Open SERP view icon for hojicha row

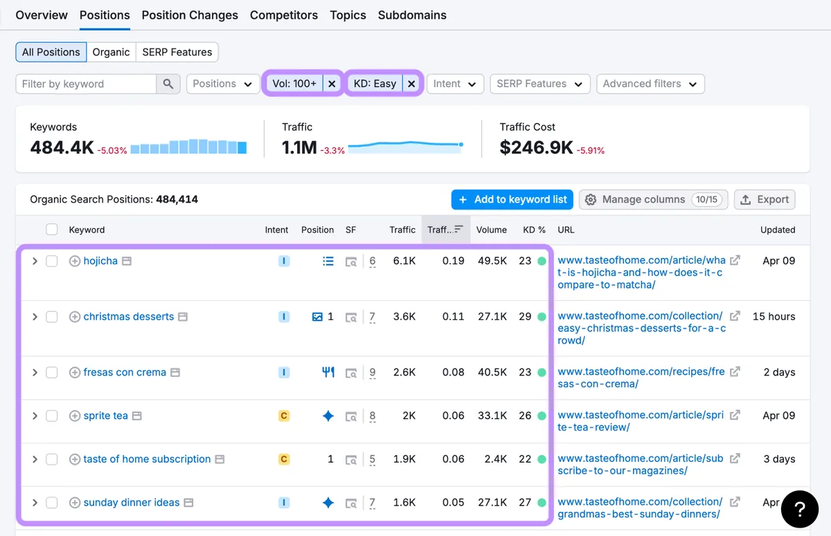351,261
